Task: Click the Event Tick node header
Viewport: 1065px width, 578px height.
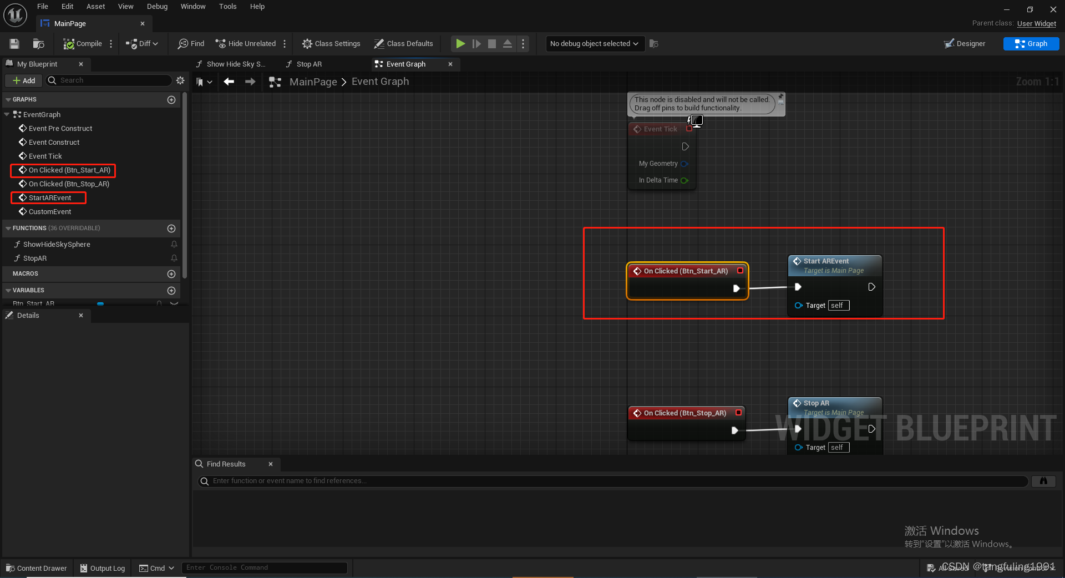Action: [661, 129]
